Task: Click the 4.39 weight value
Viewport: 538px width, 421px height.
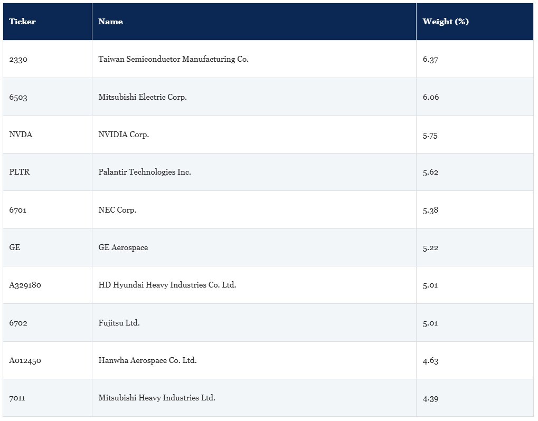Action: click(430, 398)
